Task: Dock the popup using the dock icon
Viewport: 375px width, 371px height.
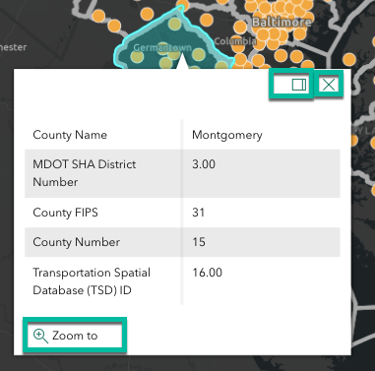Action: pos(299,85)
